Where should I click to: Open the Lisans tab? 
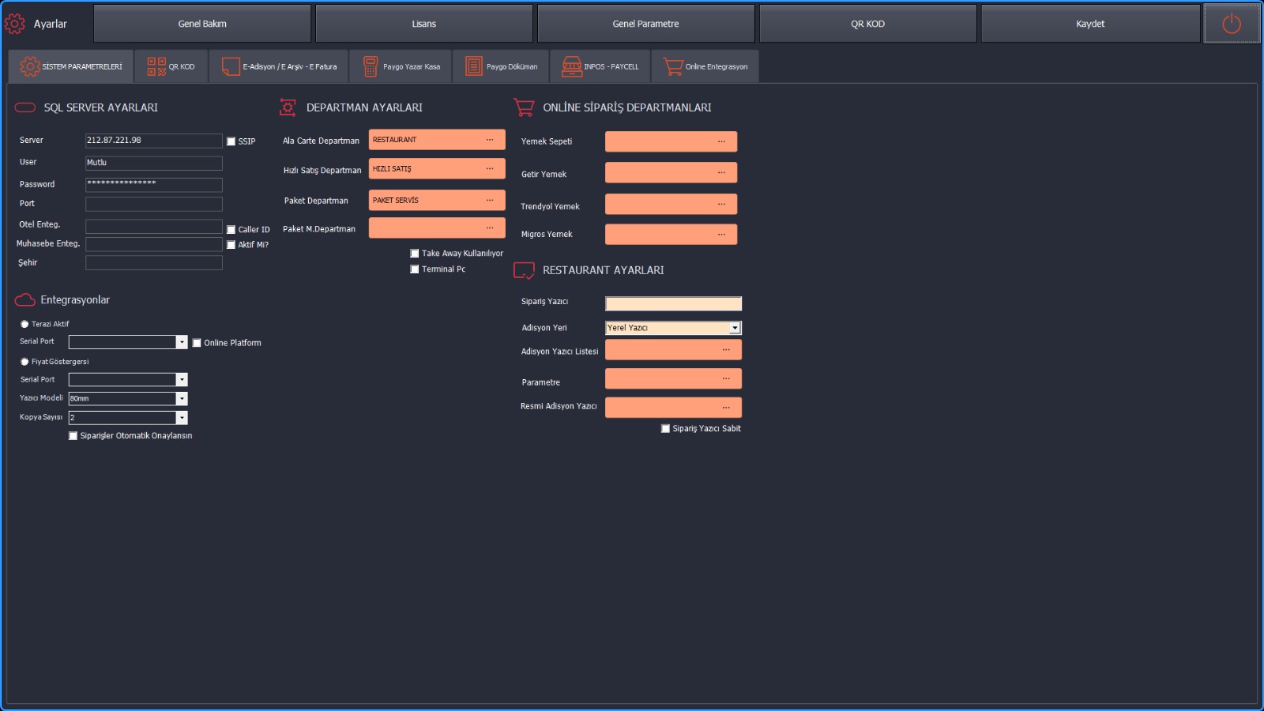tap(423, 24)
